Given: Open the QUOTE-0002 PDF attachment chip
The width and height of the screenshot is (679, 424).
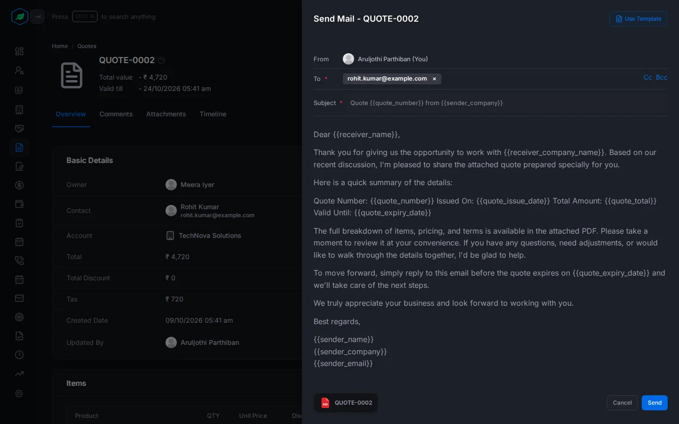Looking at the screenshot, I should point(346,403).
